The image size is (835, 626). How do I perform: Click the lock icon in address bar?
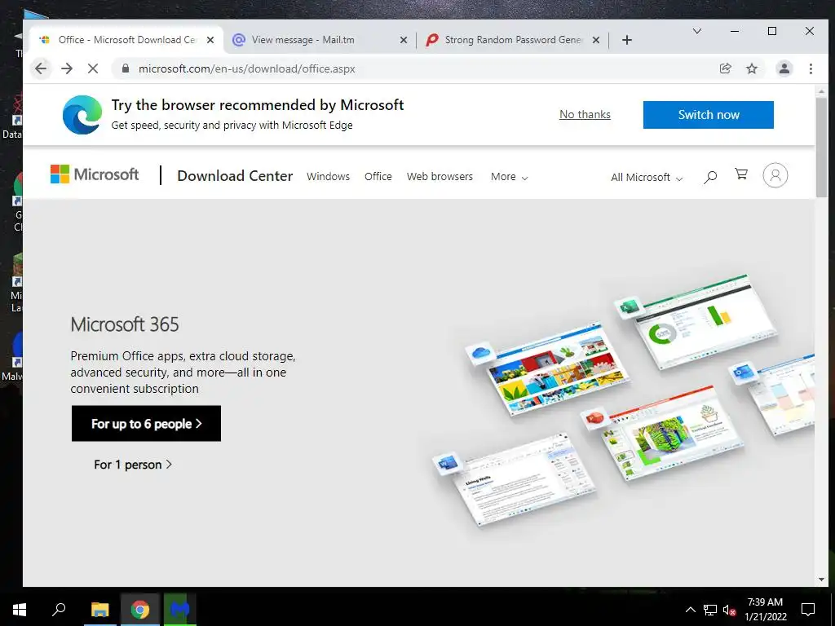click(126, 68)
